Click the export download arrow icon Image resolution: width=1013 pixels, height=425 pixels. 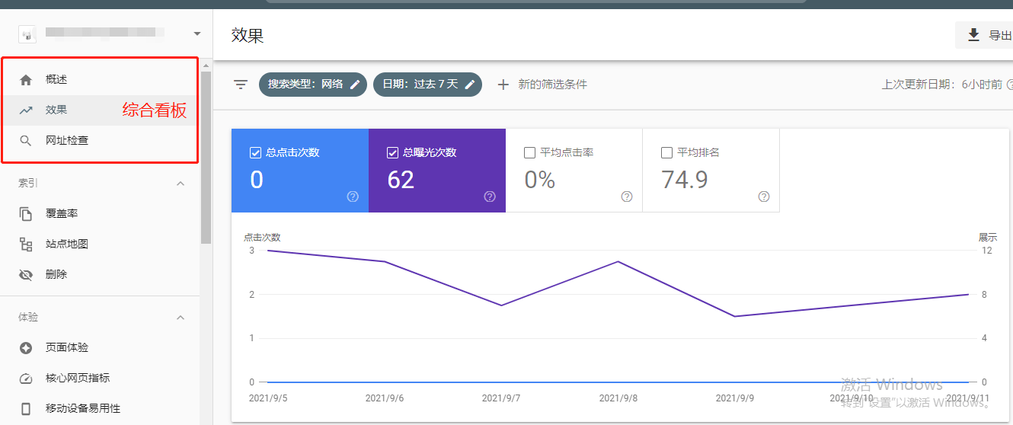[973, 35]
